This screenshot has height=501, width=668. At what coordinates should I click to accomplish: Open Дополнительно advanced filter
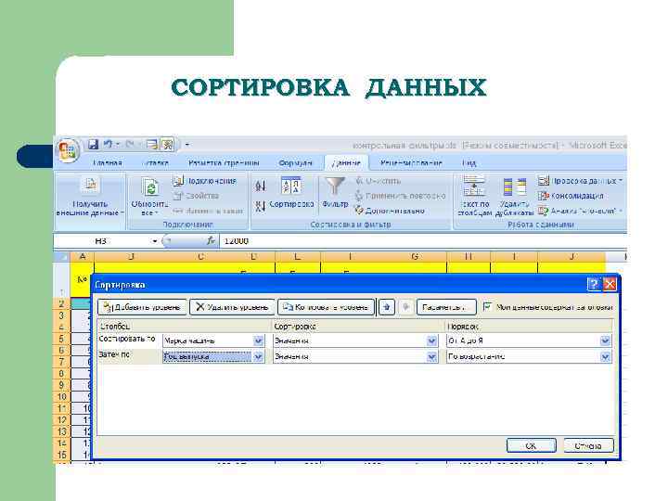[391, 211]
